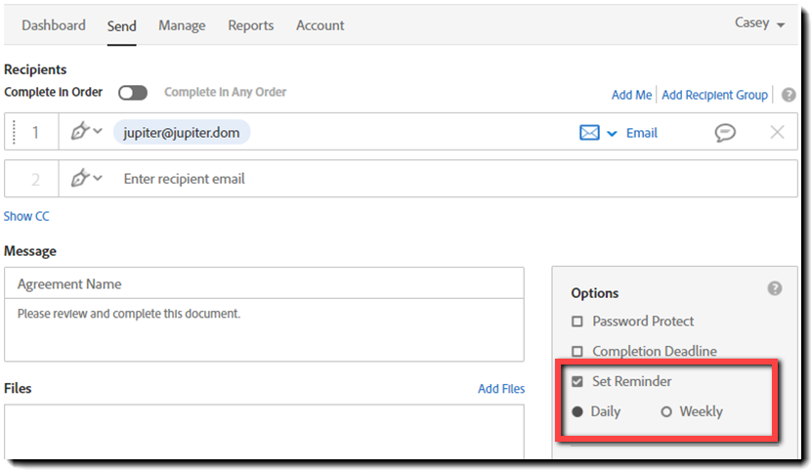Image resolution: width=811 pixels, height=471 pixels.
Task: Remove recipient 1 with the X icon
Action: (x=778, y=133)
